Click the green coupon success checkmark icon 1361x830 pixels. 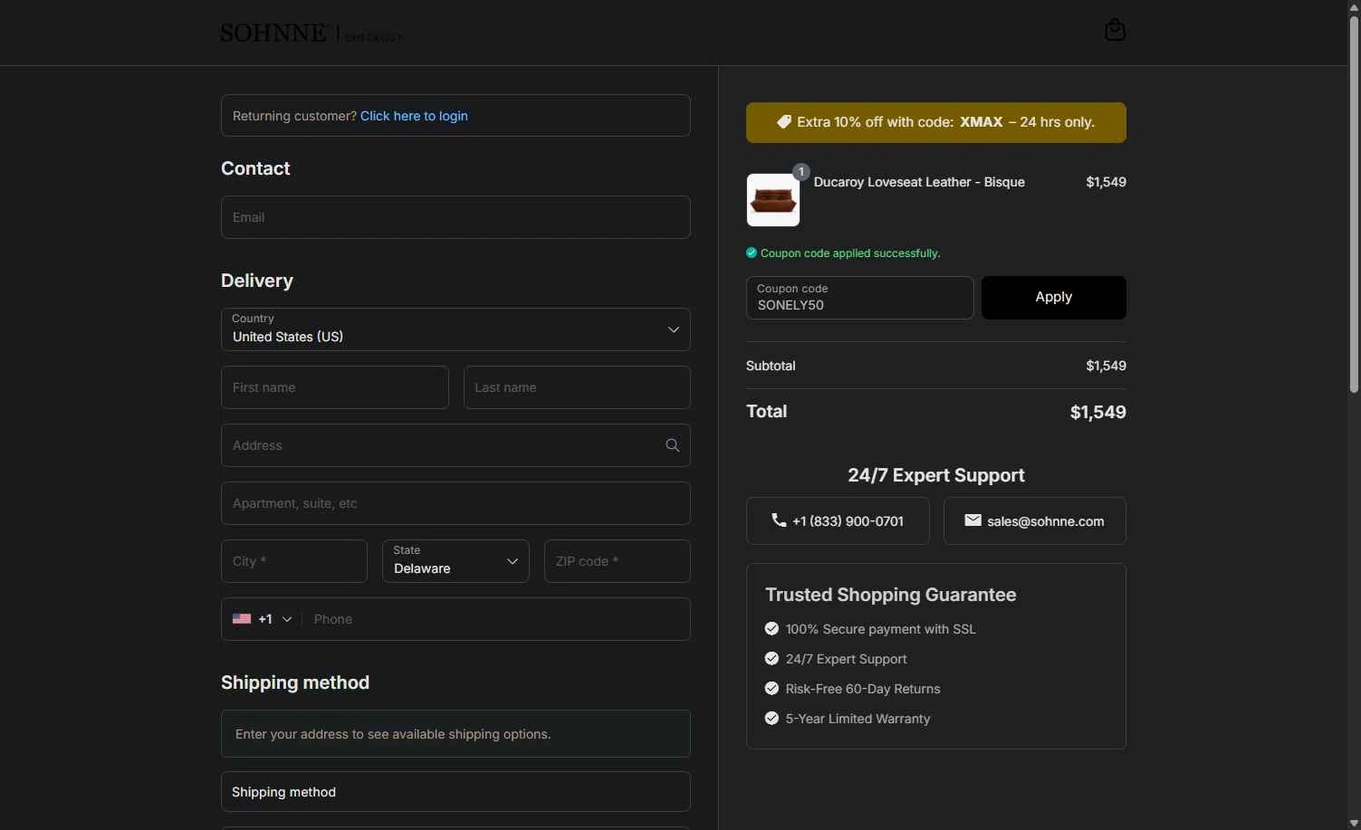pyautogui.click(x=752, y=253)
